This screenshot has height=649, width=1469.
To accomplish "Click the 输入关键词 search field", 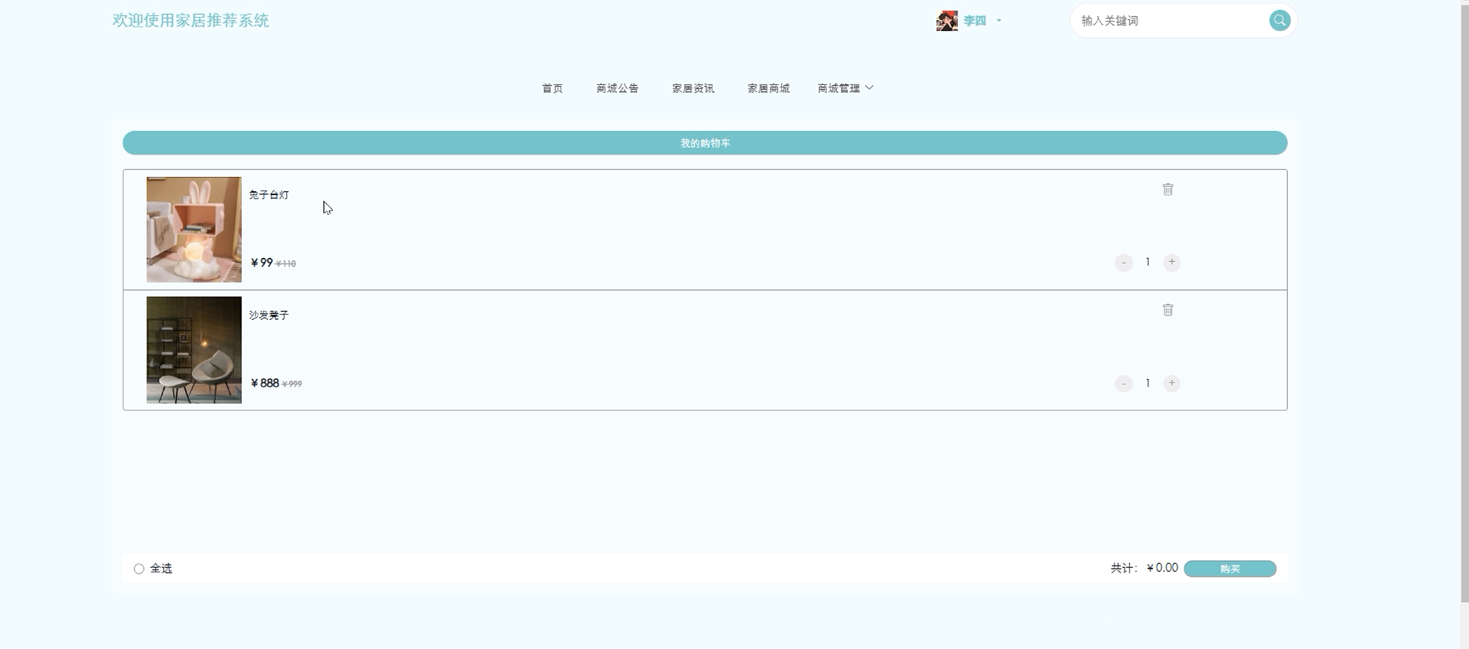I will [1169, 21].
